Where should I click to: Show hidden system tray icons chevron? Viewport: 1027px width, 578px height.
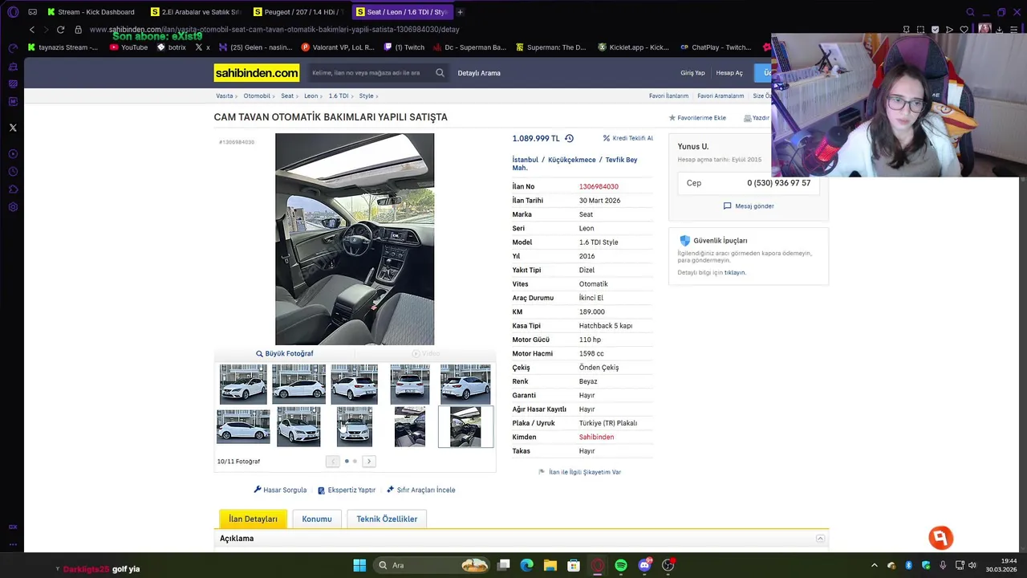click(x=874, y=565)
